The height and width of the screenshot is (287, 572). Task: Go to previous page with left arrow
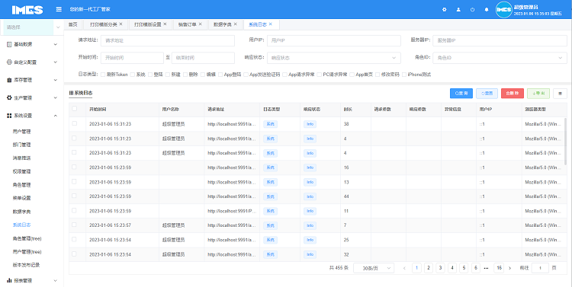point(404,268)
